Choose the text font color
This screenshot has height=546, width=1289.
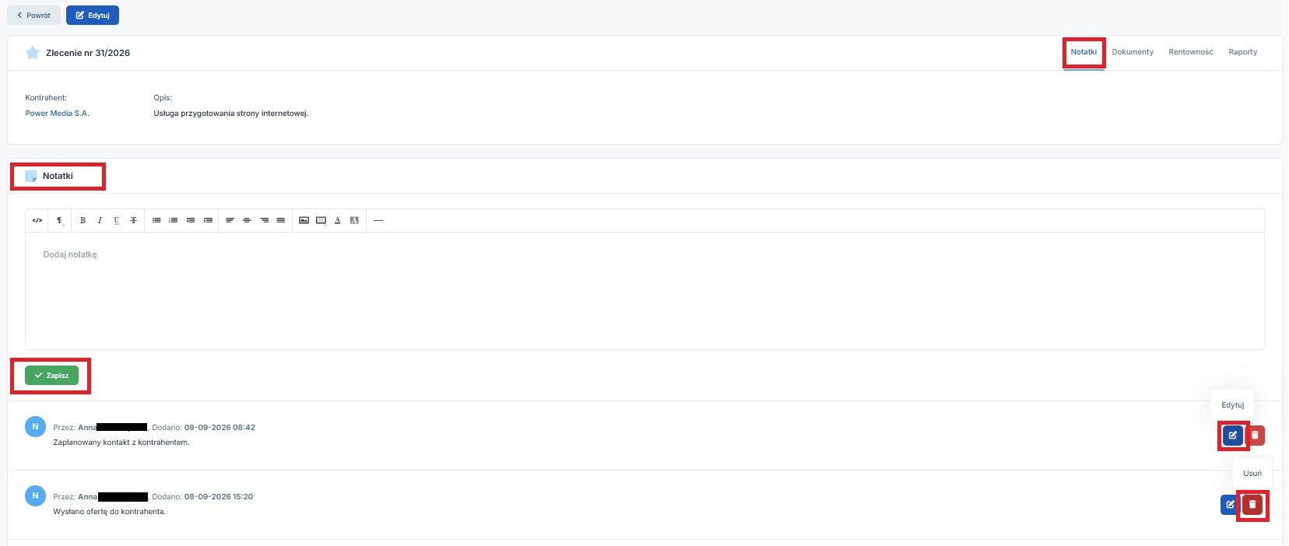[338, 221]
